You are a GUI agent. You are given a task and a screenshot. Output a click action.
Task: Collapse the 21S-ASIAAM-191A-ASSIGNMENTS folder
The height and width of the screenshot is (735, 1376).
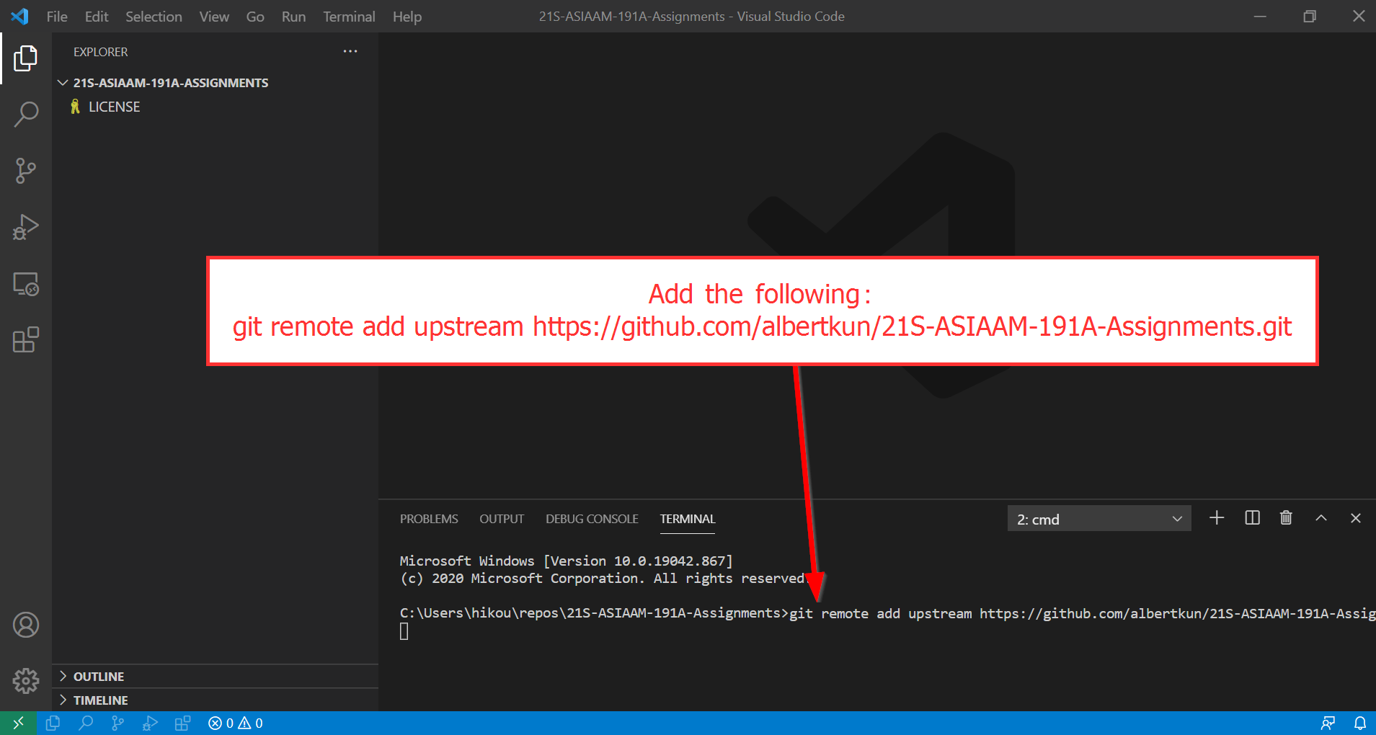[170, 83]
